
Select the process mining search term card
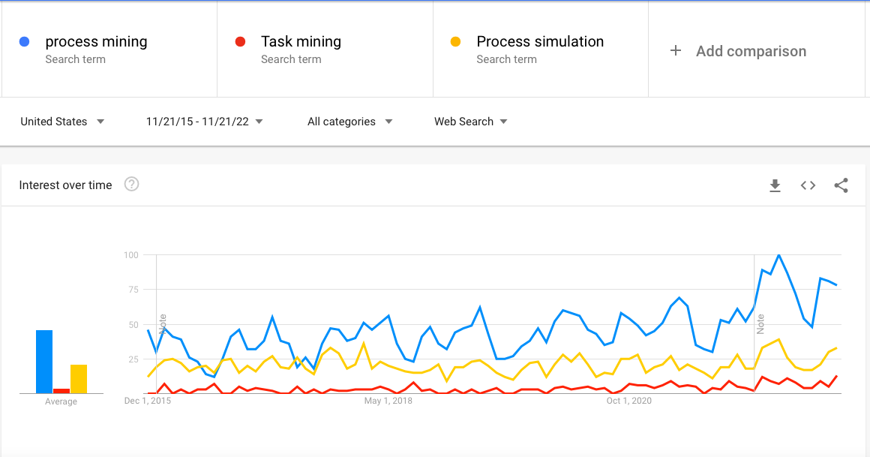point(109,49)
